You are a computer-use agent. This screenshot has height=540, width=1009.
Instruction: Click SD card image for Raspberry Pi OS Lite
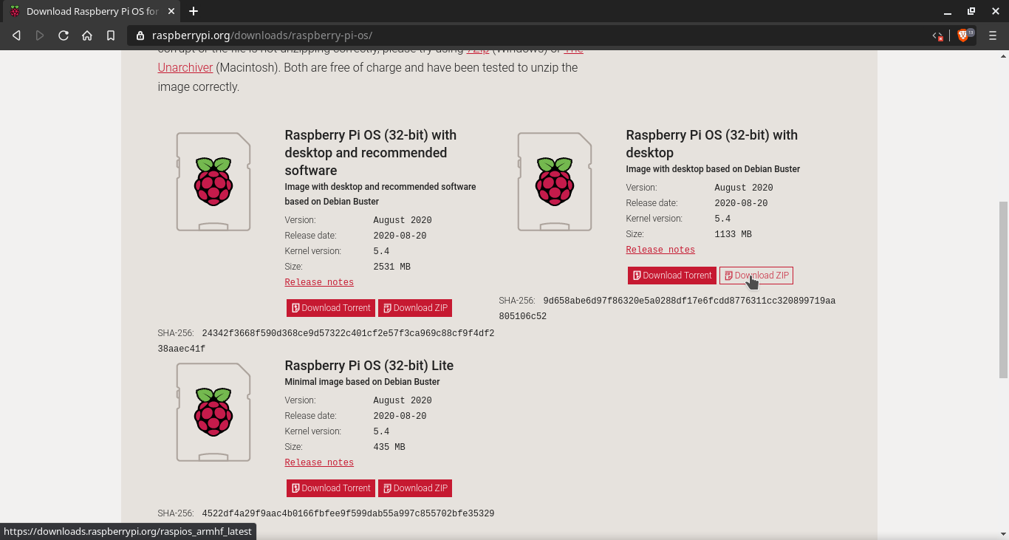(213, 412)
